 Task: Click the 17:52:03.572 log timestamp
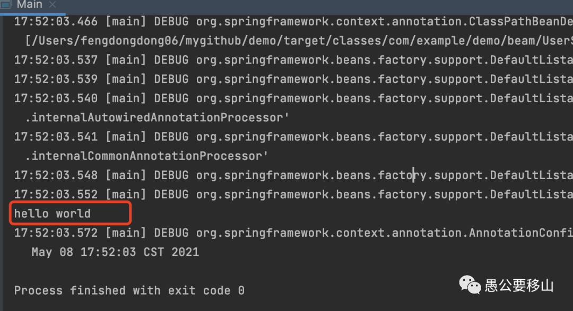coord(56,233)
